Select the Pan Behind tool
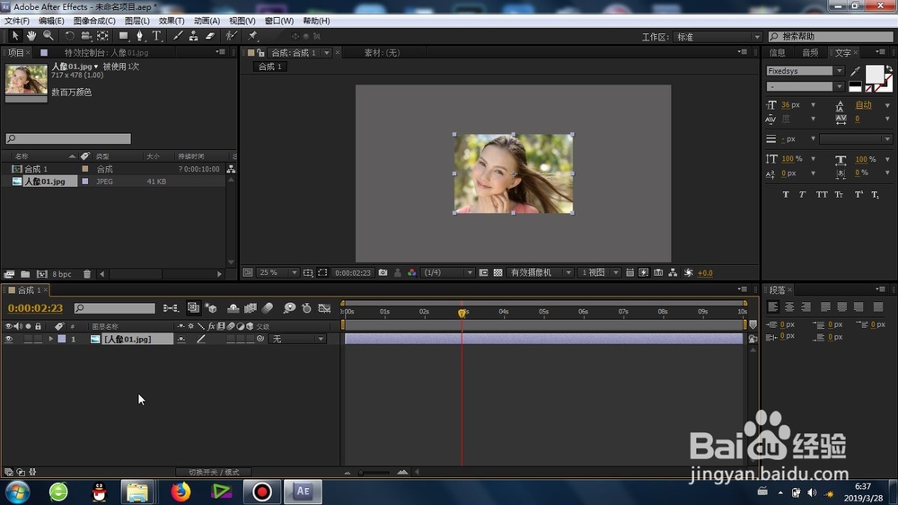The width and height of the screenshot is (898, 505). tap(102, 36)
